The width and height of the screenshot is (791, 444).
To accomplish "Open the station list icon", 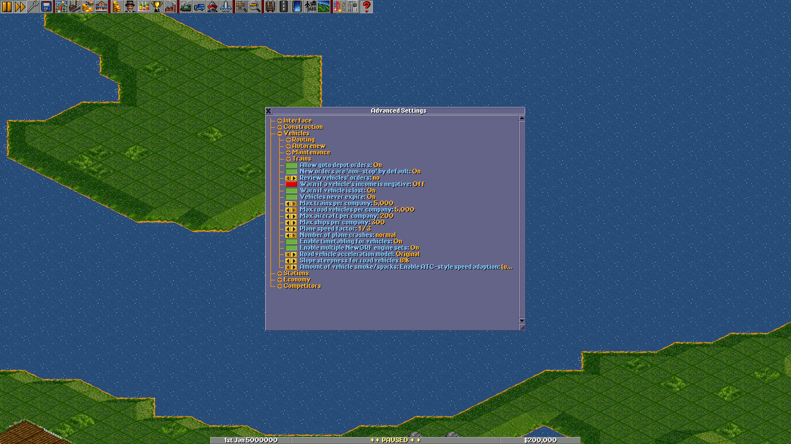I will [101, 7].
